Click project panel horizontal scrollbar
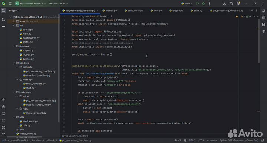The image size is (267, 143). (24, 137)
